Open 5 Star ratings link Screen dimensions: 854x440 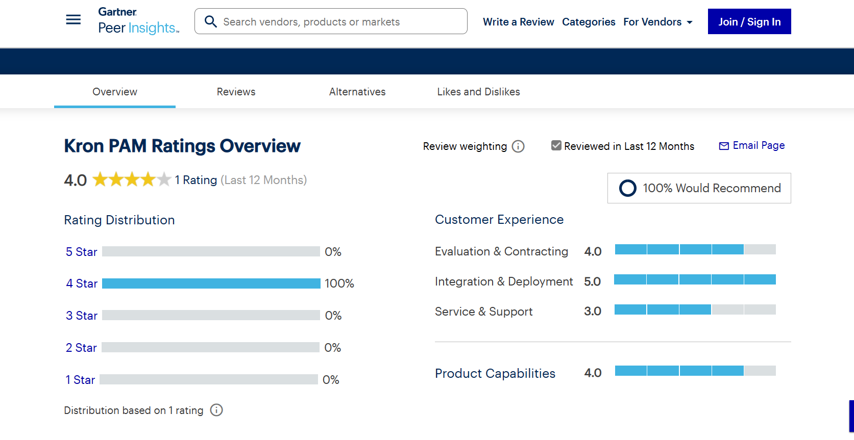tap(81, 252)
